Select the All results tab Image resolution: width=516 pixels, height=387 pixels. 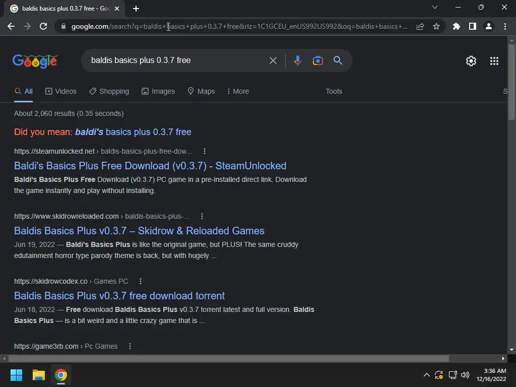click(23, 91)
